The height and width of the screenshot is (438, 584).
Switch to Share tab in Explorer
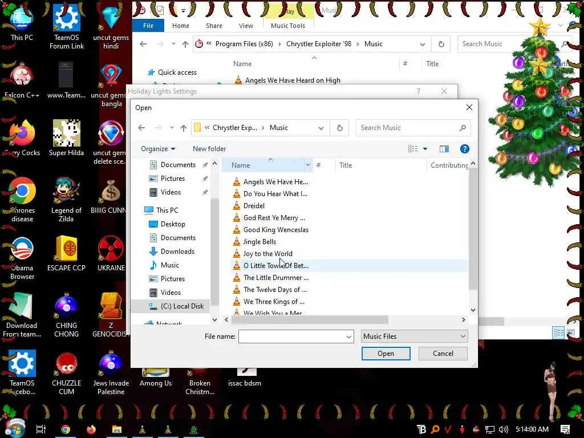214,26
